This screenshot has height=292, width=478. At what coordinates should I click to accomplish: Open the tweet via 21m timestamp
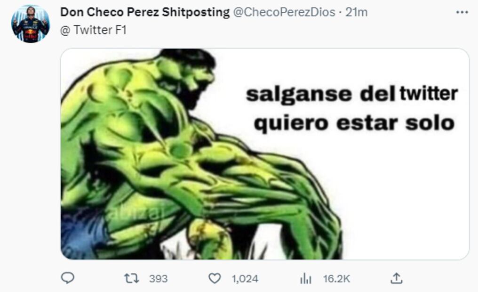tap(356, 12)
